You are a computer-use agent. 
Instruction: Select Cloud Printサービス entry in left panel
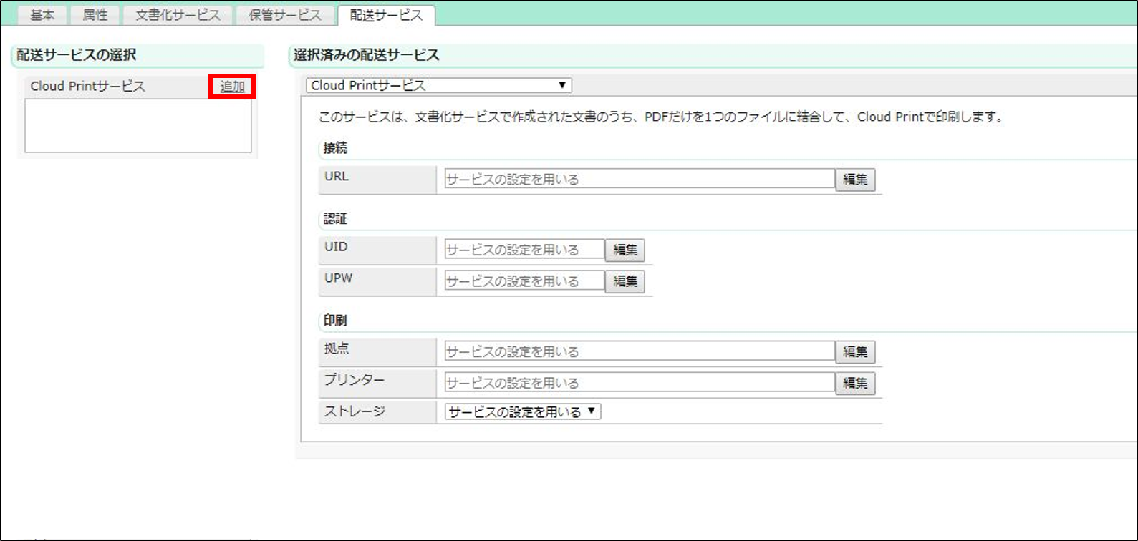click(x=88, y=87)
